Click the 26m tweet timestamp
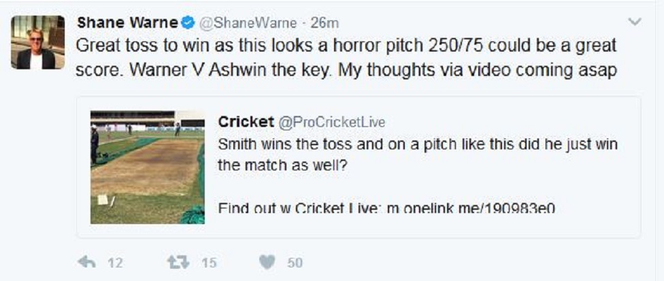 (x=325, y=23)
